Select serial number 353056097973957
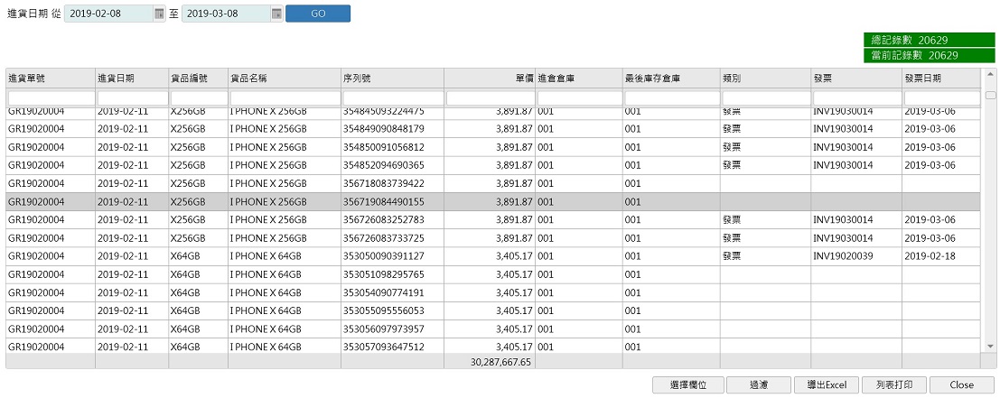This screenshot has height=398, width=1000. point(383,329)
